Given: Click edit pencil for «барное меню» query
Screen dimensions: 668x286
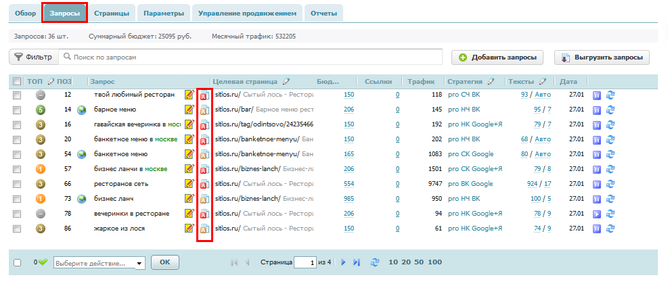Looking at the screenshot, I should coord(190,110).
